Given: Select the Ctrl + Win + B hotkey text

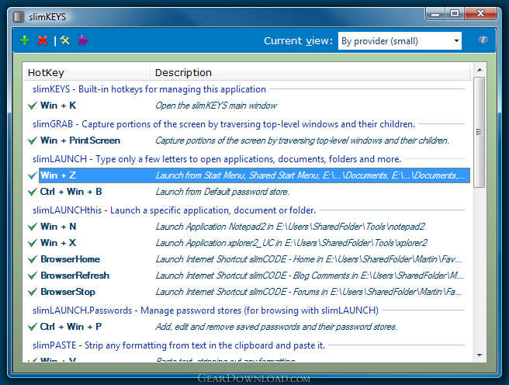Looking at the screenshot, I should coord(71,192).
